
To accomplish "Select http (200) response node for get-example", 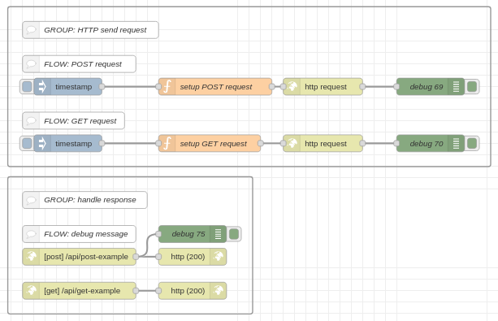I will pos(193,291).
